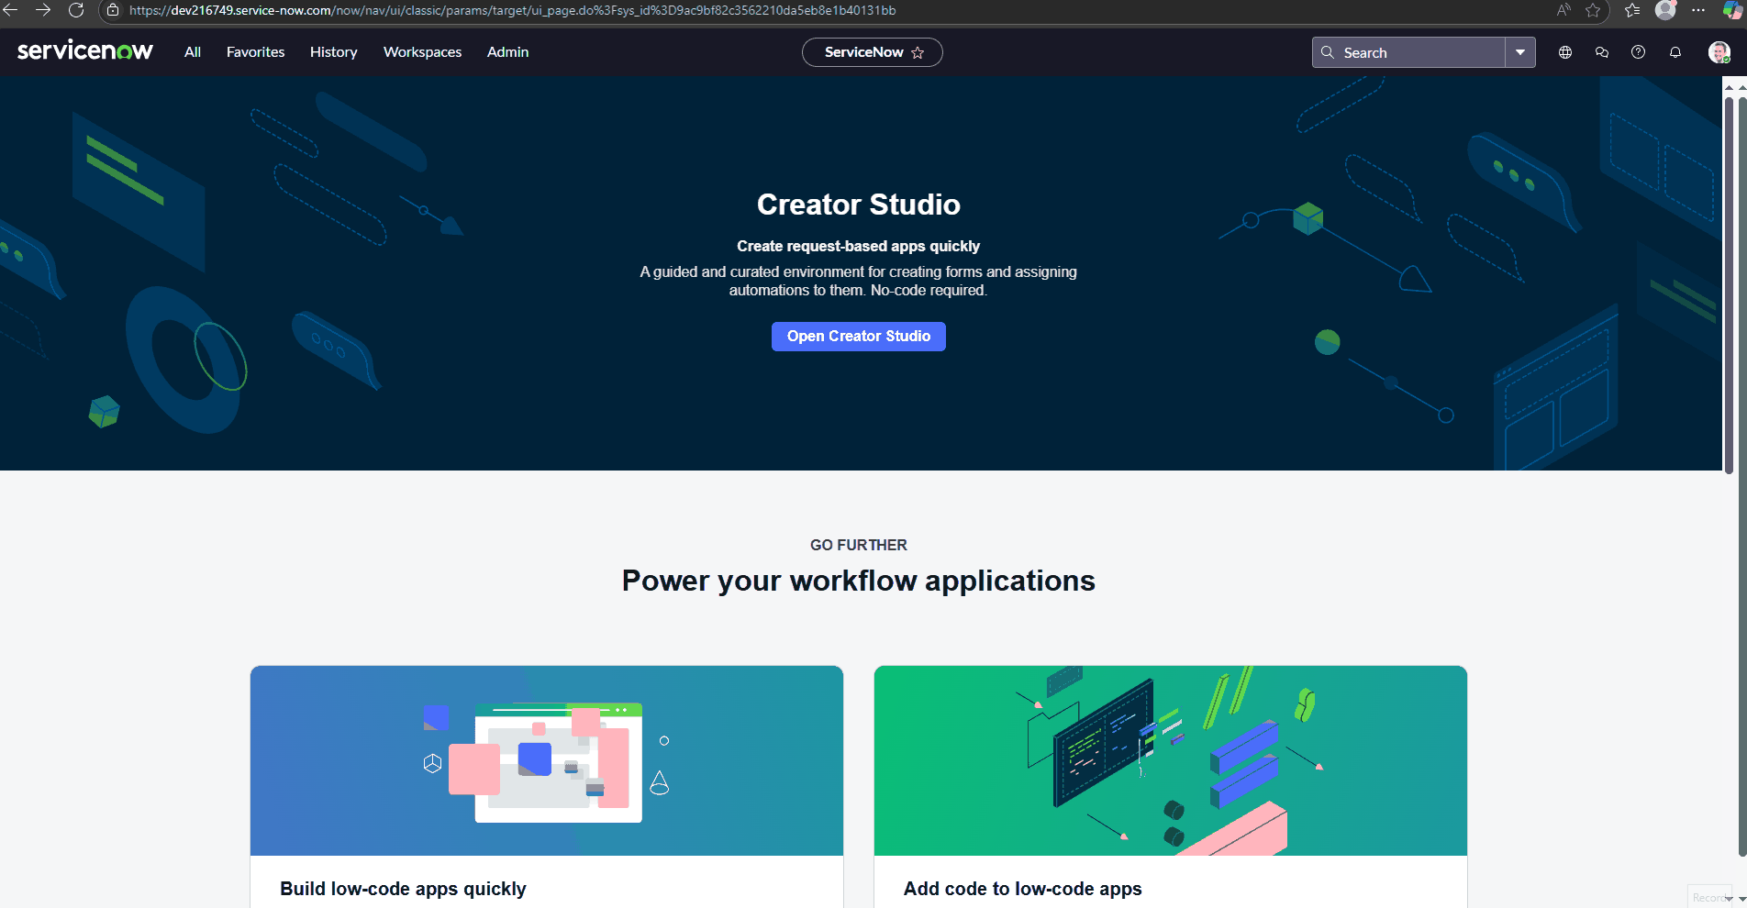This screenshot has height=908, width=1747.
Task: Click 'Add code to low-code apps' title
Action: 1022,889
